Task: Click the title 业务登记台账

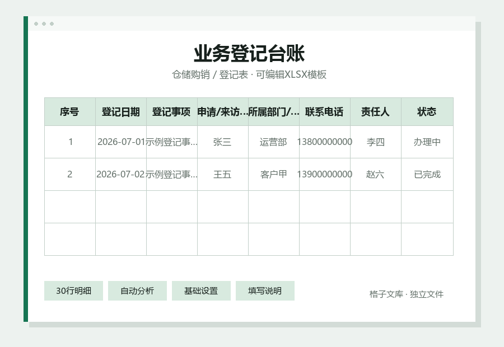Action: click(x=249, y=53)
